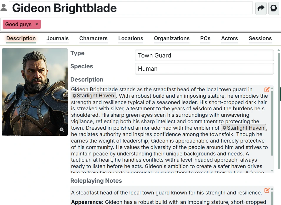Open the Characters tab
This screenshot has width=281, height=205.
click(93, 38)
